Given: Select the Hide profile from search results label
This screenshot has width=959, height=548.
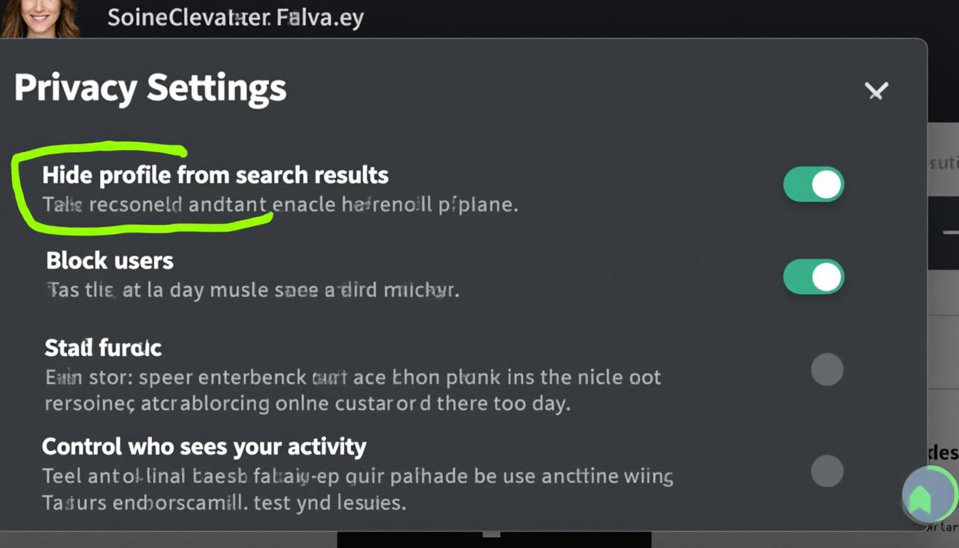Looking at the screenshot, I should [215, 175].
